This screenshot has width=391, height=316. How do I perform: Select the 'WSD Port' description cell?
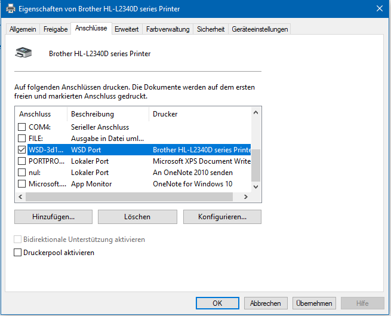[x=86, y=150]
